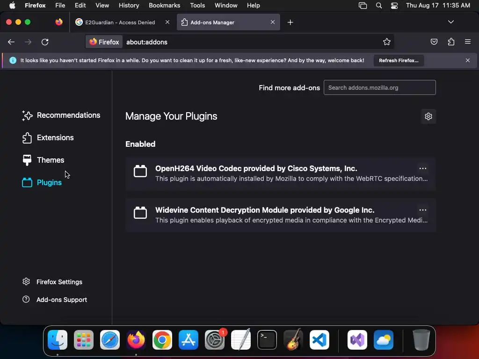Open the plugin tools gear menu
The width and height of the screenshot is (479, 359).
428,116
